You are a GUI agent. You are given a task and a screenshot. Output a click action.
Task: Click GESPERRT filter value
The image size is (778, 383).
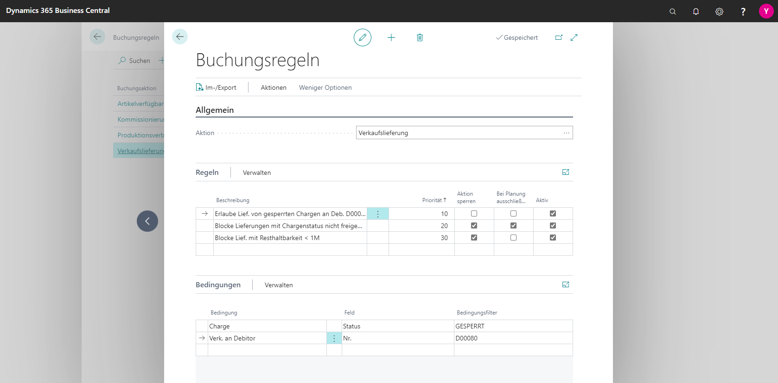(x=513, y=326)
